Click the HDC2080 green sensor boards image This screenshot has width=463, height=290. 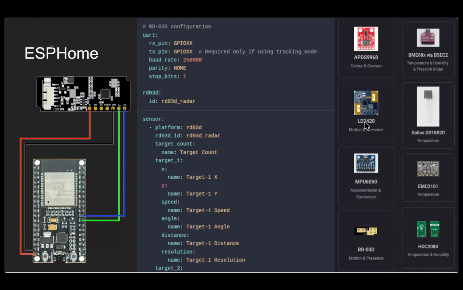point(428,229)
